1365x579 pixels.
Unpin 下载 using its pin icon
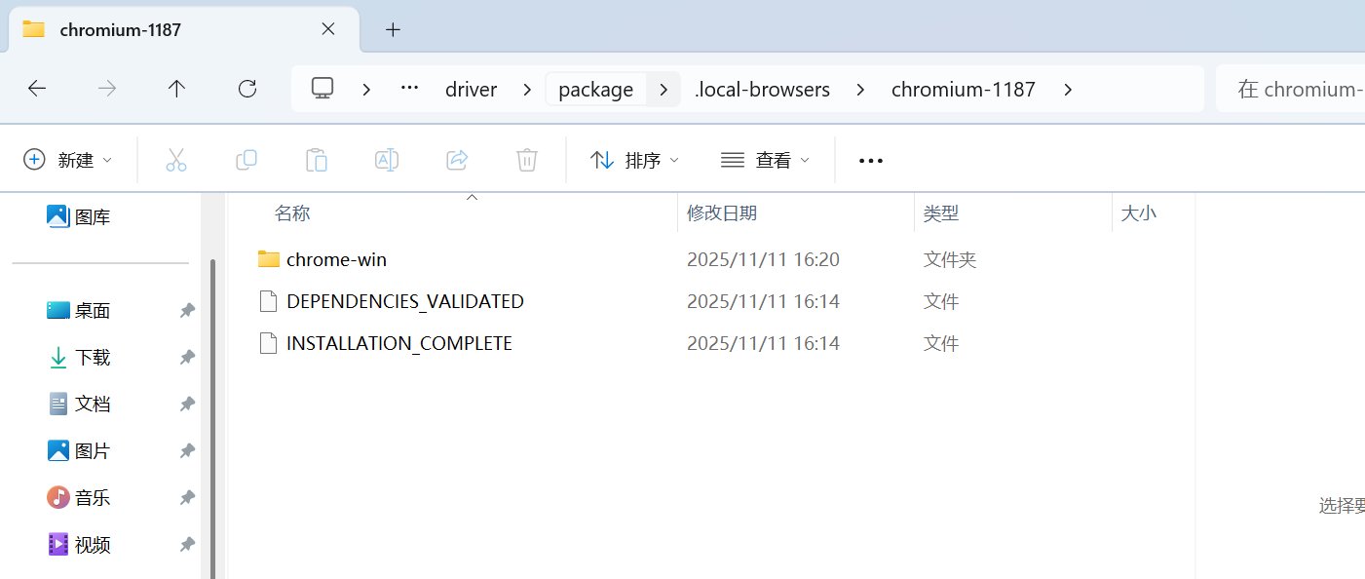pos(187,358)
